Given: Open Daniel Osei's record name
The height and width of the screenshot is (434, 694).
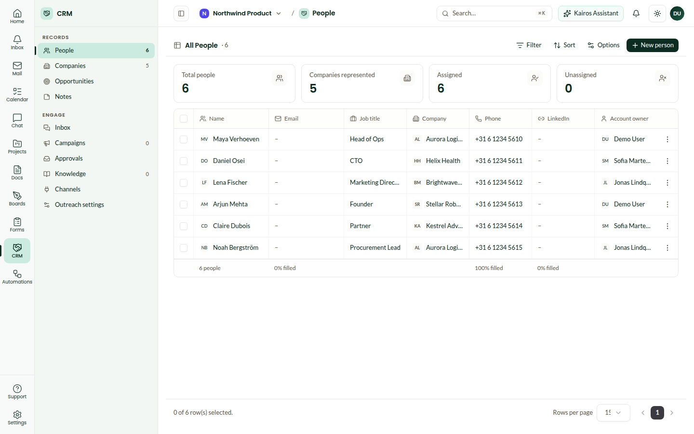Looking at the screenshot, I should point(229,161).
